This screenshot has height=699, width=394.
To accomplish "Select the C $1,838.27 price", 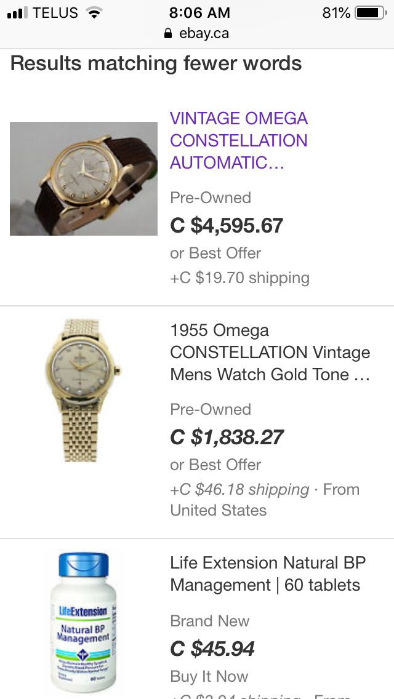I will pyautogui.click(x=227, y=437).
